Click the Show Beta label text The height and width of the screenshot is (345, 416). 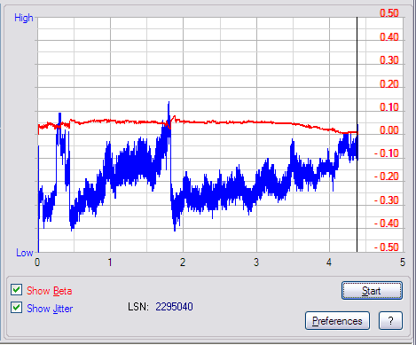point(50,291)
